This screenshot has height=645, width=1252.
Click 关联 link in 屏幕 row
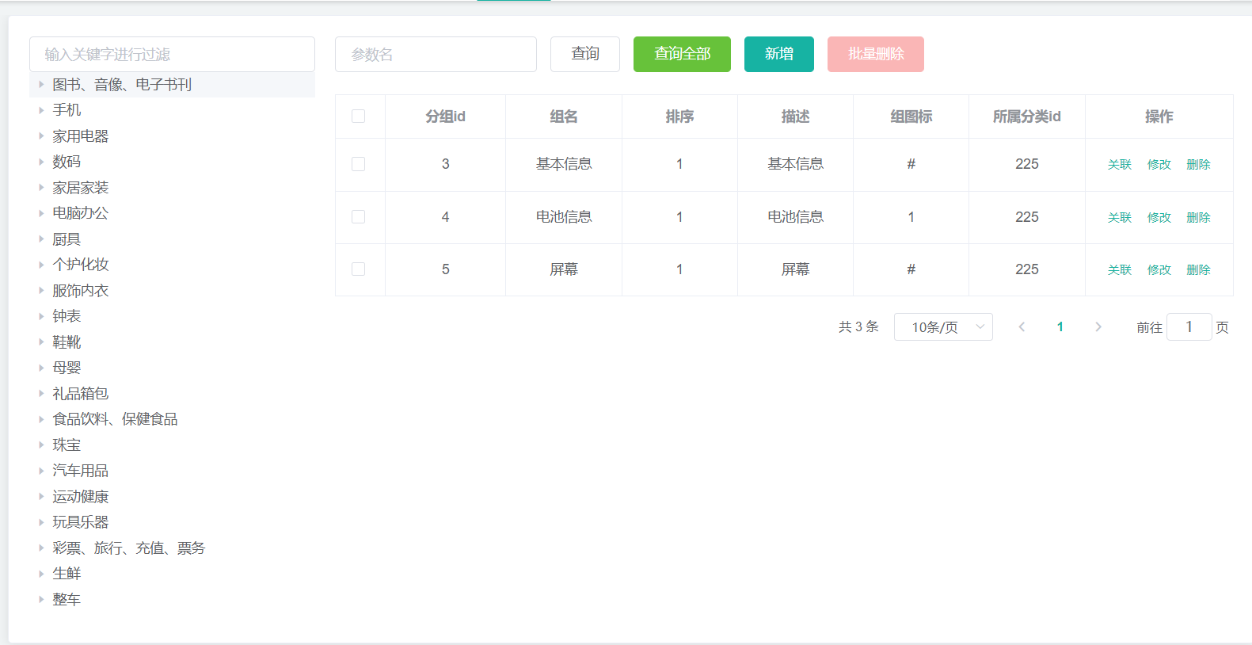point(1120,269)
